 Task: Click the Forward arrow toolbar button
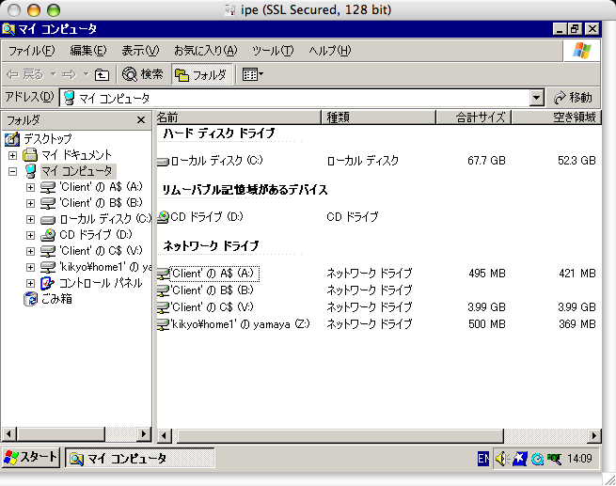tap(70, 74)
